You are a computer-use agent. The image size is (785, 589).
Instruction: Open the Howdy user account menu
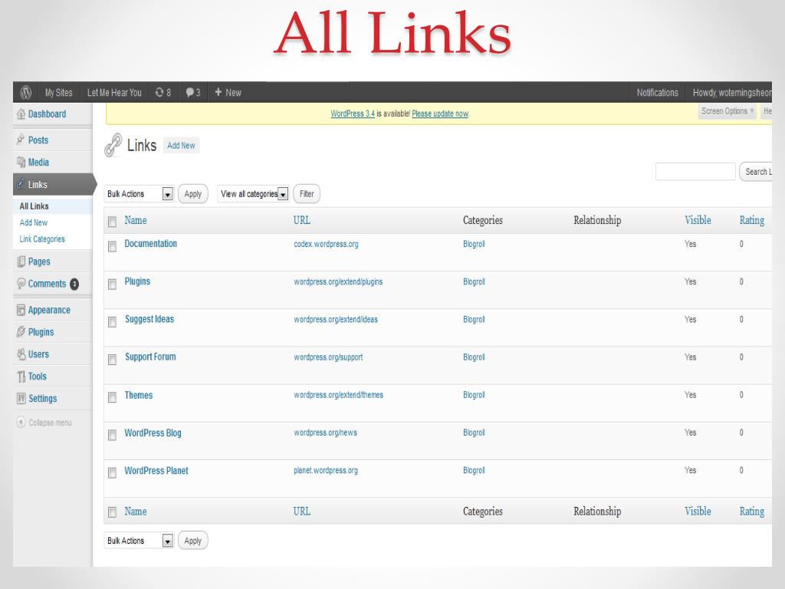[x=732, y=93]
